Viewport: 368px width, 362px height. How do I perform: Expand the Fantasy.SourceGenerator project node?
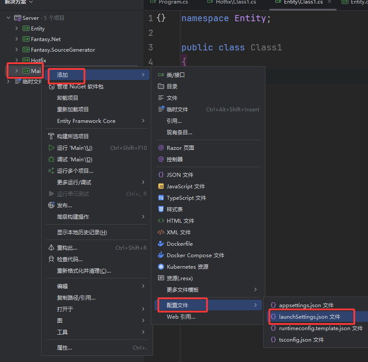tap(16, 50)
